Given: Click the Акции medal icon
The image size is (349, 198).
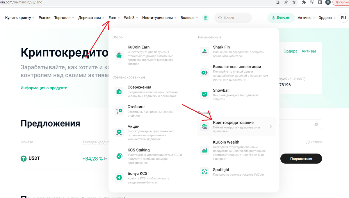Looking at the screenshot, I should point(119,132).
